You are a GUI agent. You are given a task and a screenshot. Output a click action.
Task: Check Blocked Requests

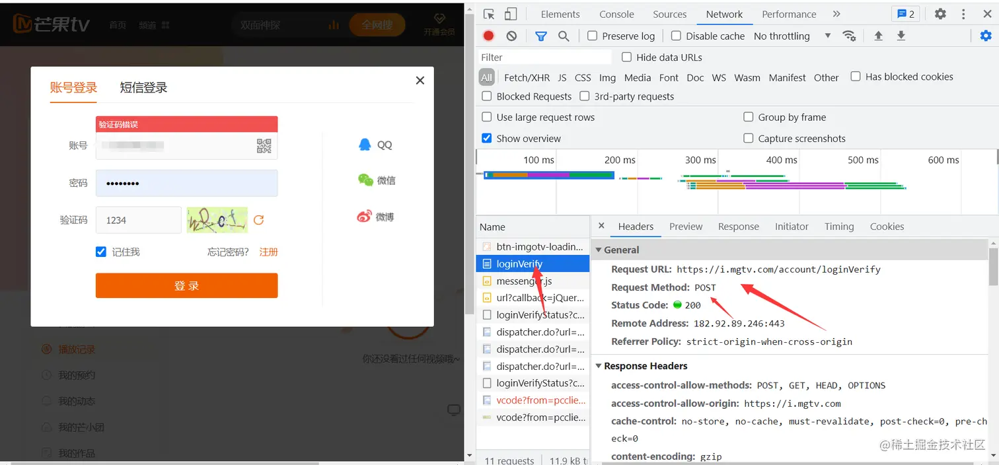pos(487,96)
